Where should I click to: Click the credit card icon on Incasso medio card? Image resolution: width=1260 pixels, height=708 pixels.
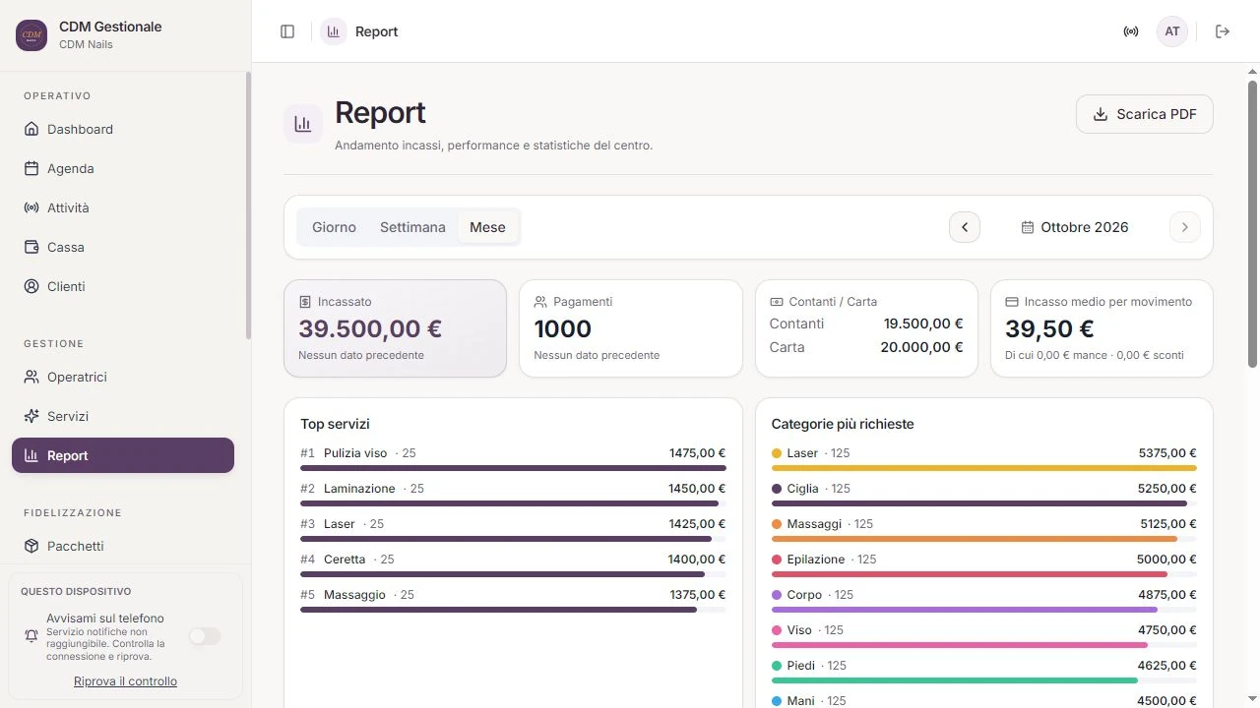(1011, 302)
